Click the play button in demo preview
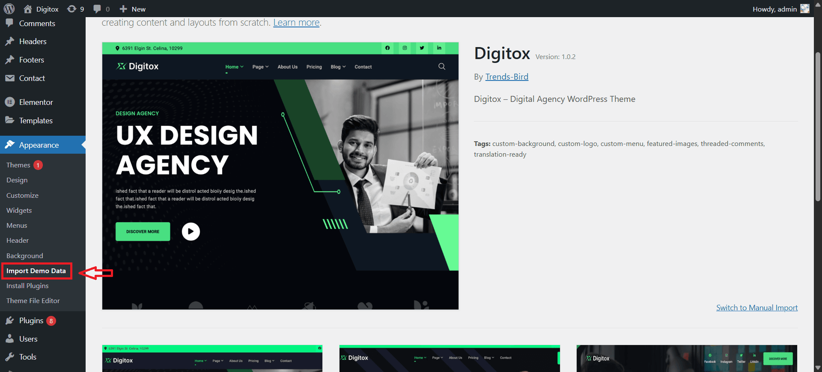This screenshot has height=372, width=822. pos(191,232)
